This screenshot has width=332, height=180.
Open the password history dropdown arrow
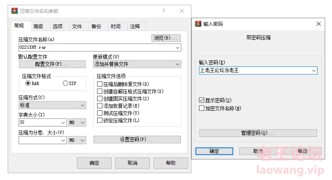(x=314, y=71)
